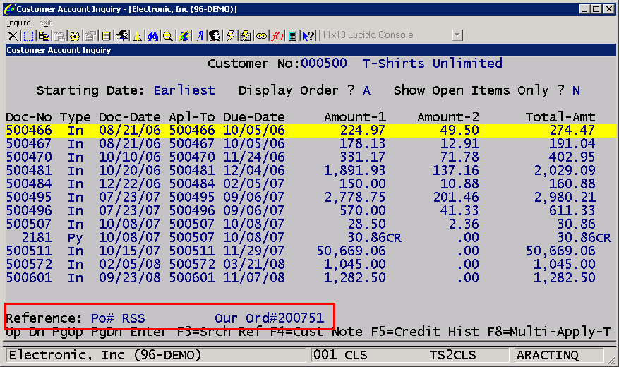Select row for document 500470
The height and width of the screenshot is (367, 619).
311,157
